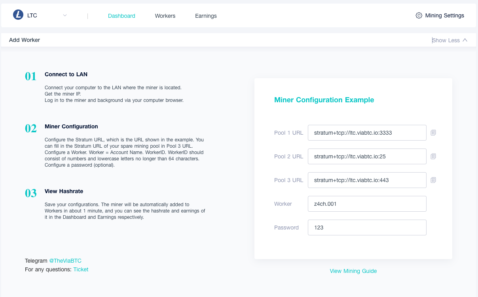Click the Litecoin LTC coin logo

point(18,15)
